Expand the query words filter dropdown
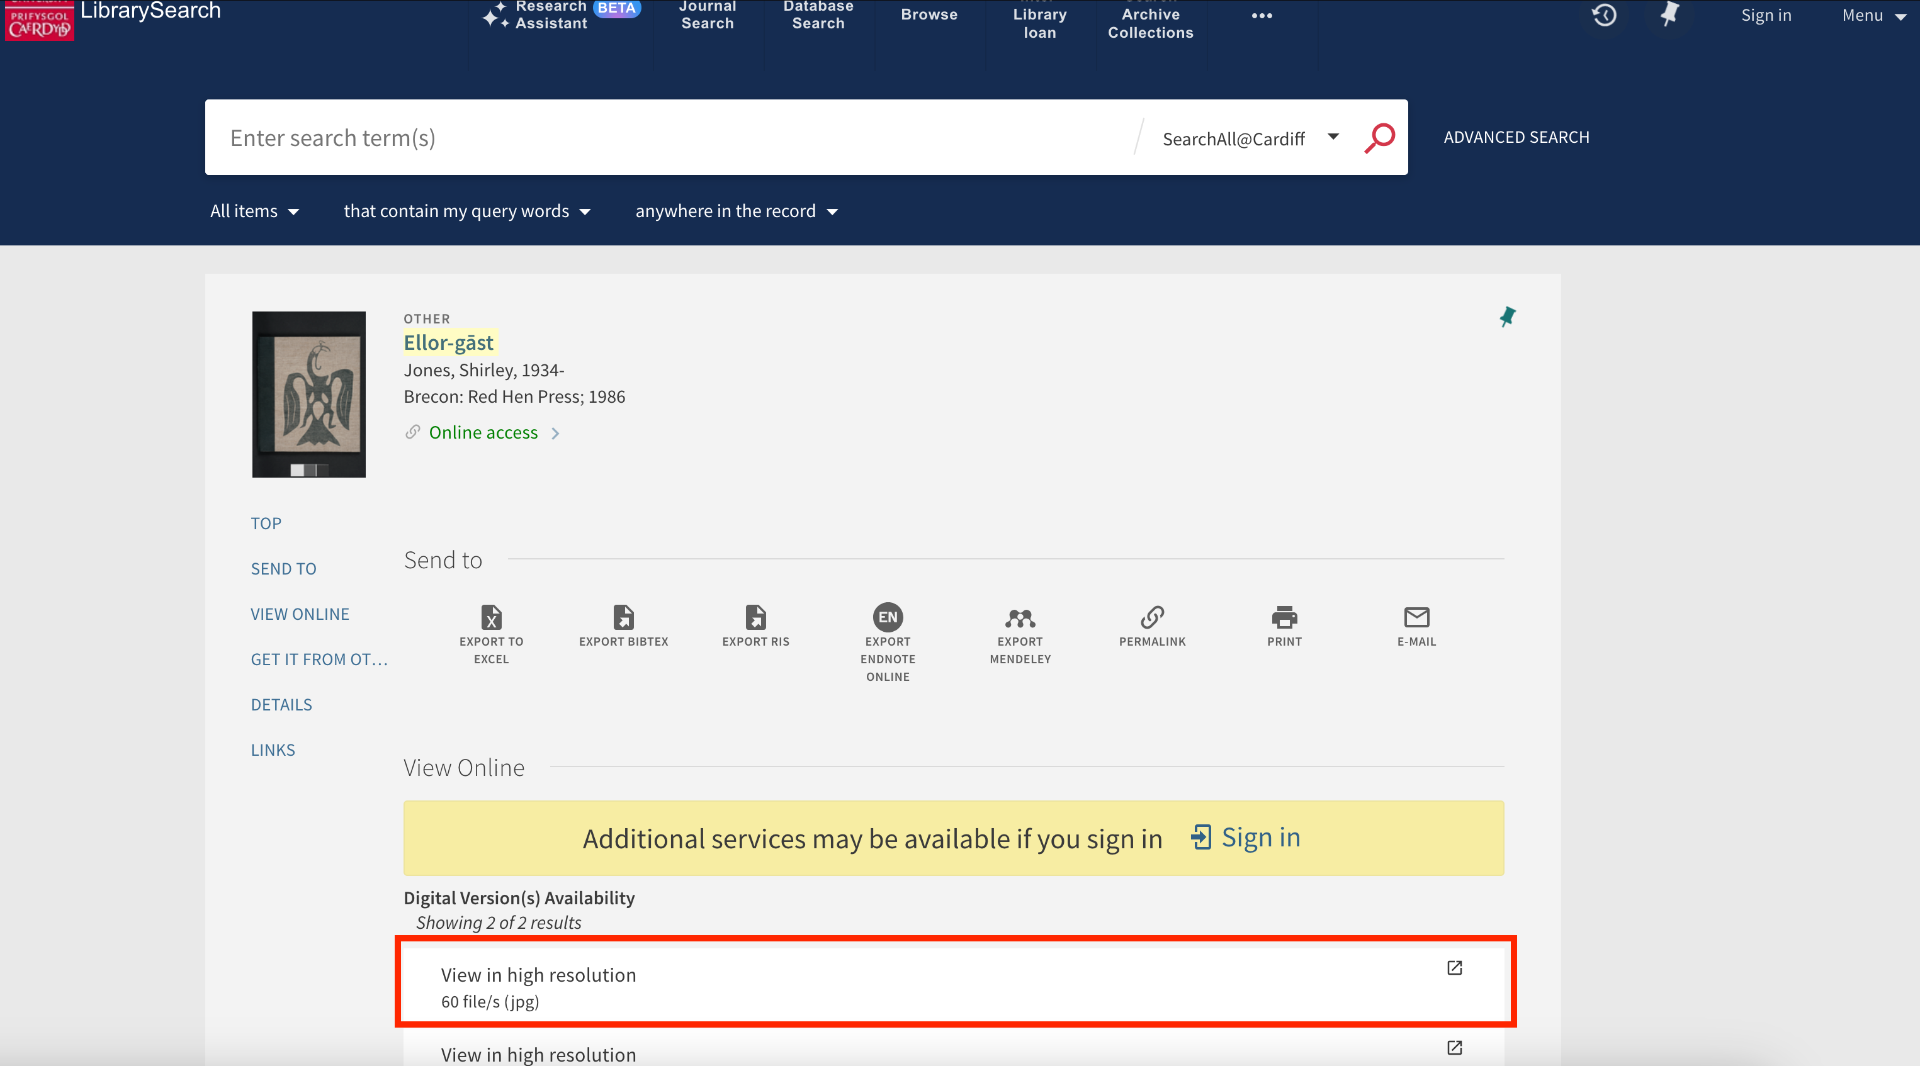The image size is (1920, 1066). pyautogui.click(x=469, y=210)
